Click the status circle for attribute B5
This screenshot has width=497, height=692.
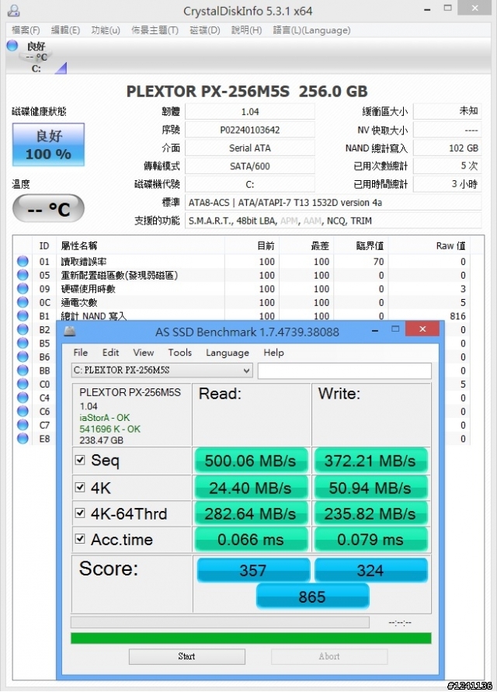point(23,343)
